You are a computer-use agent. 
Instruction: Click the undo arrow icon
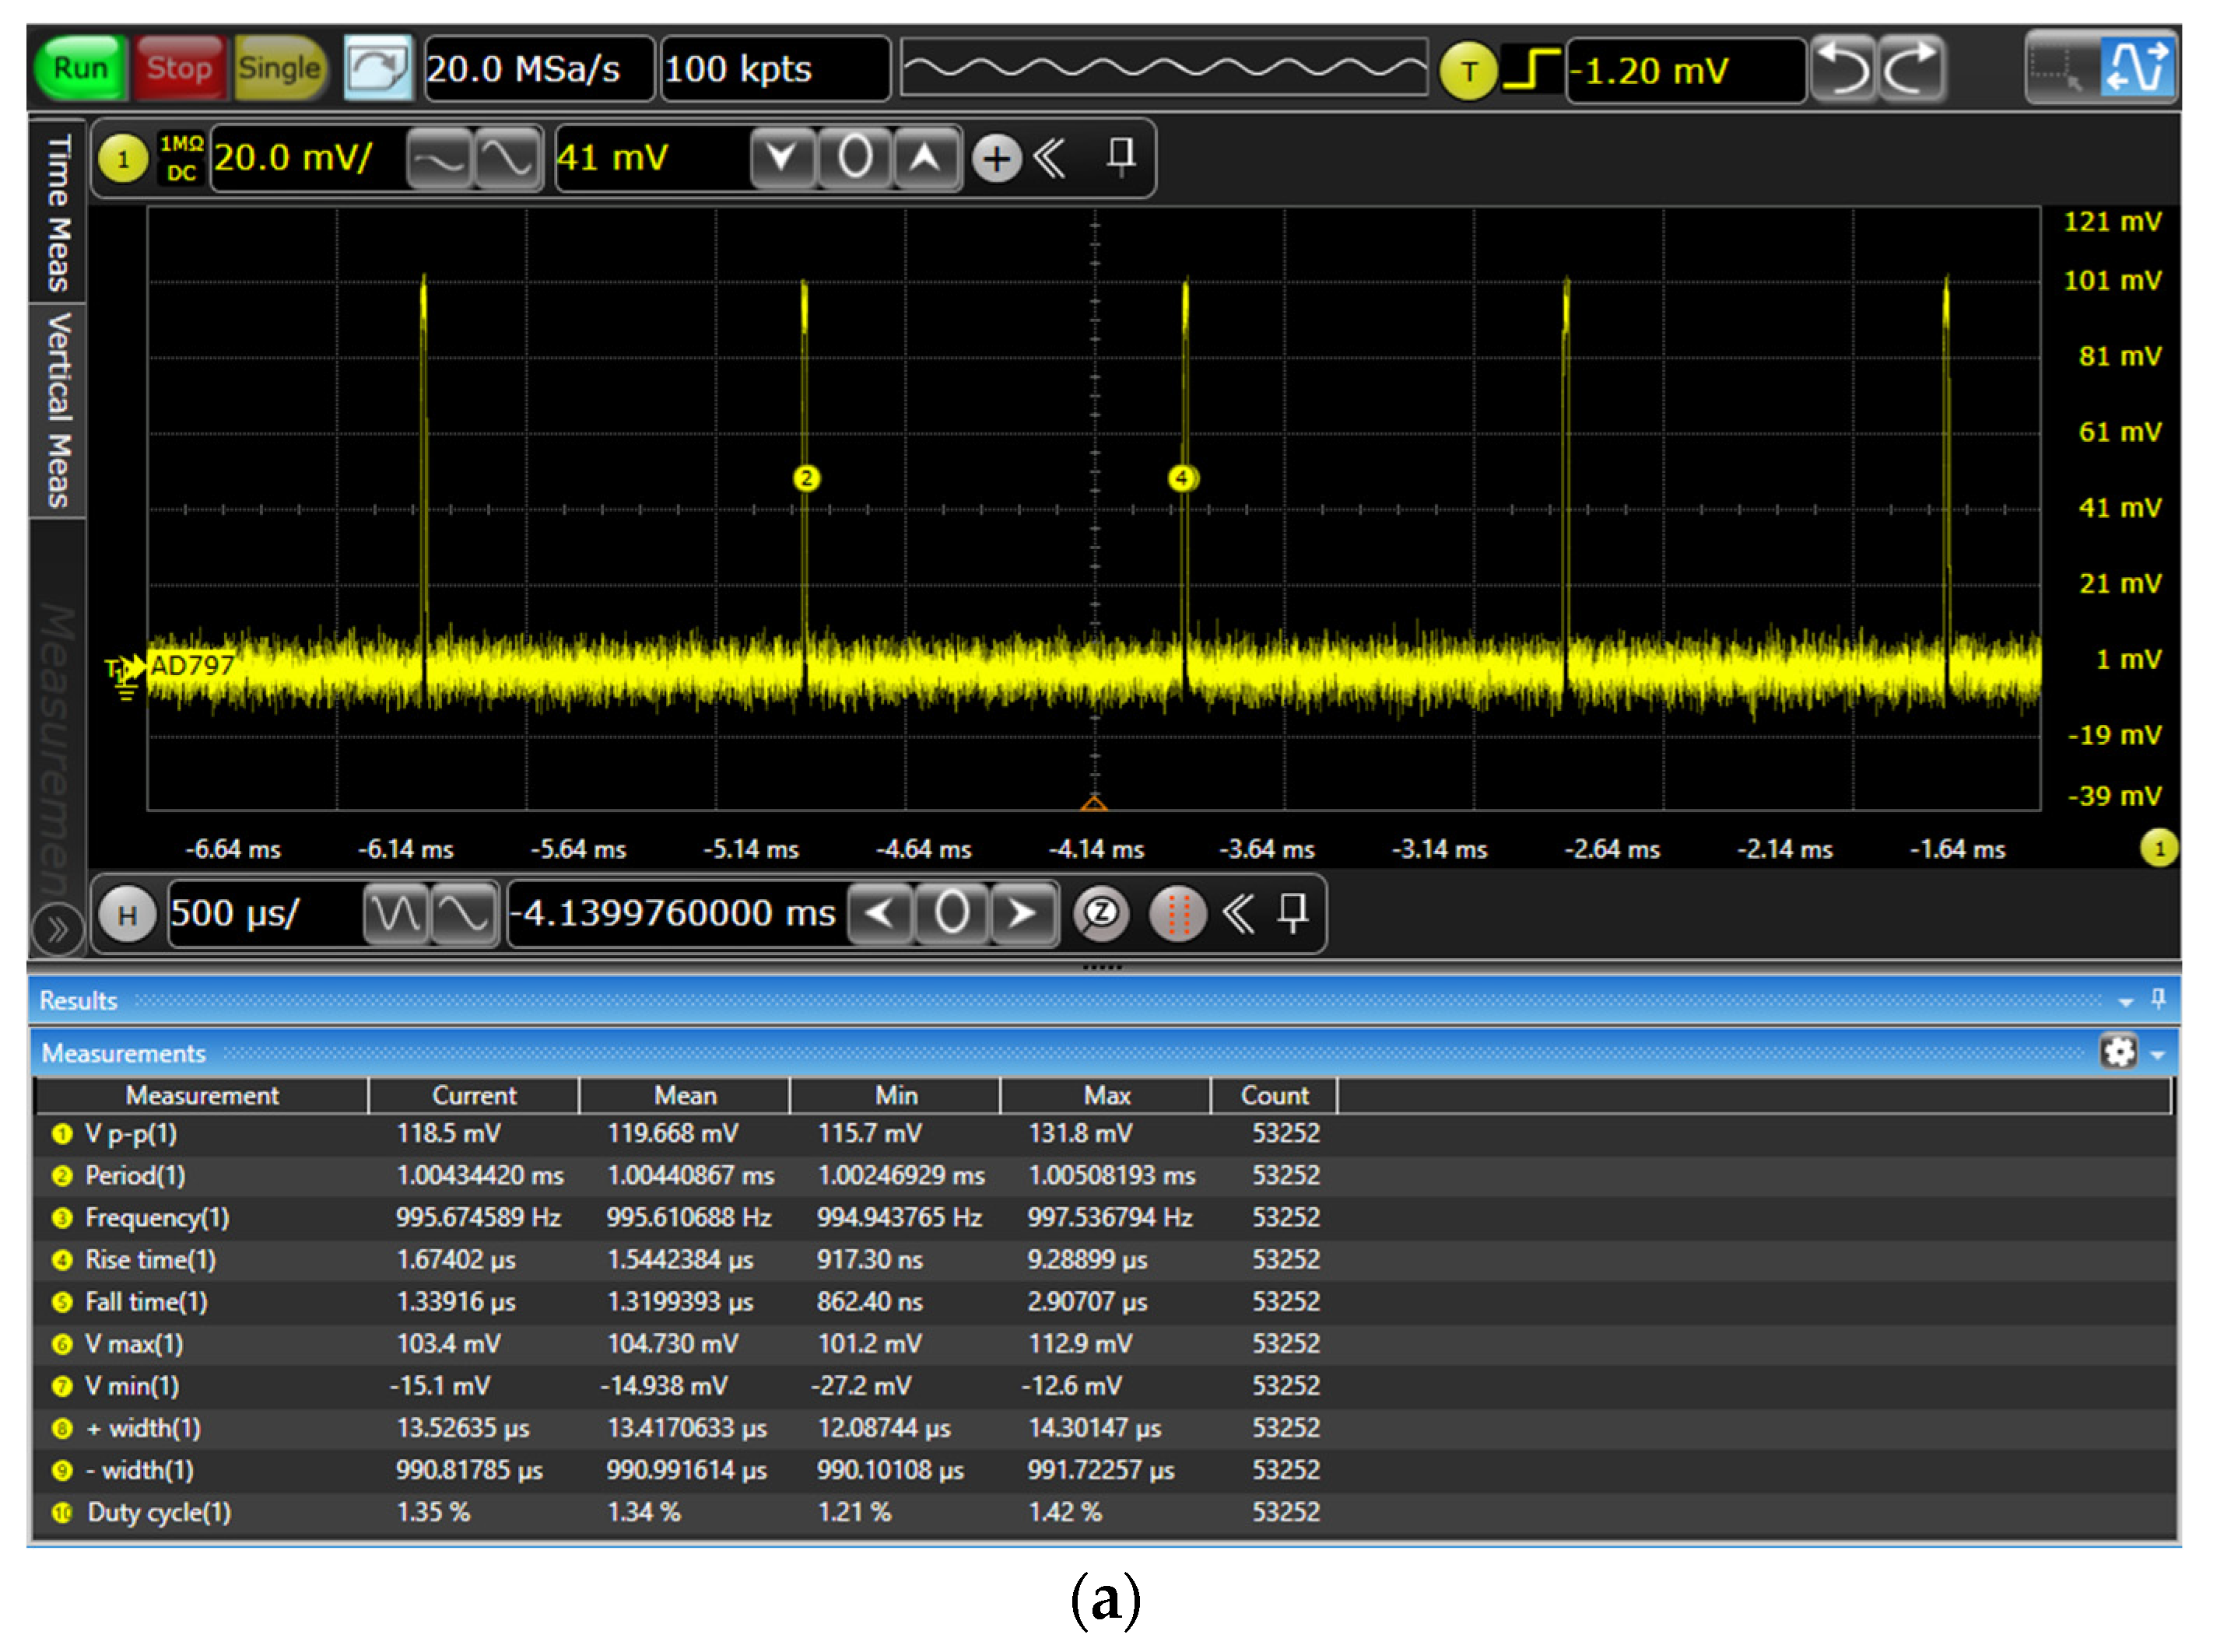(1844, 69)
